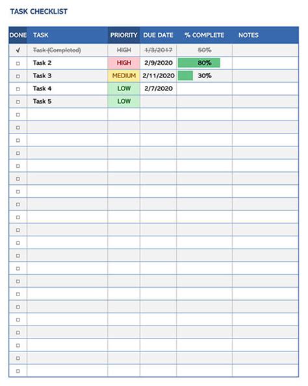Select the Task 3 name cell
Viewport: 308px width, 386px height.
pyautogui.click(x=67, y=76)
